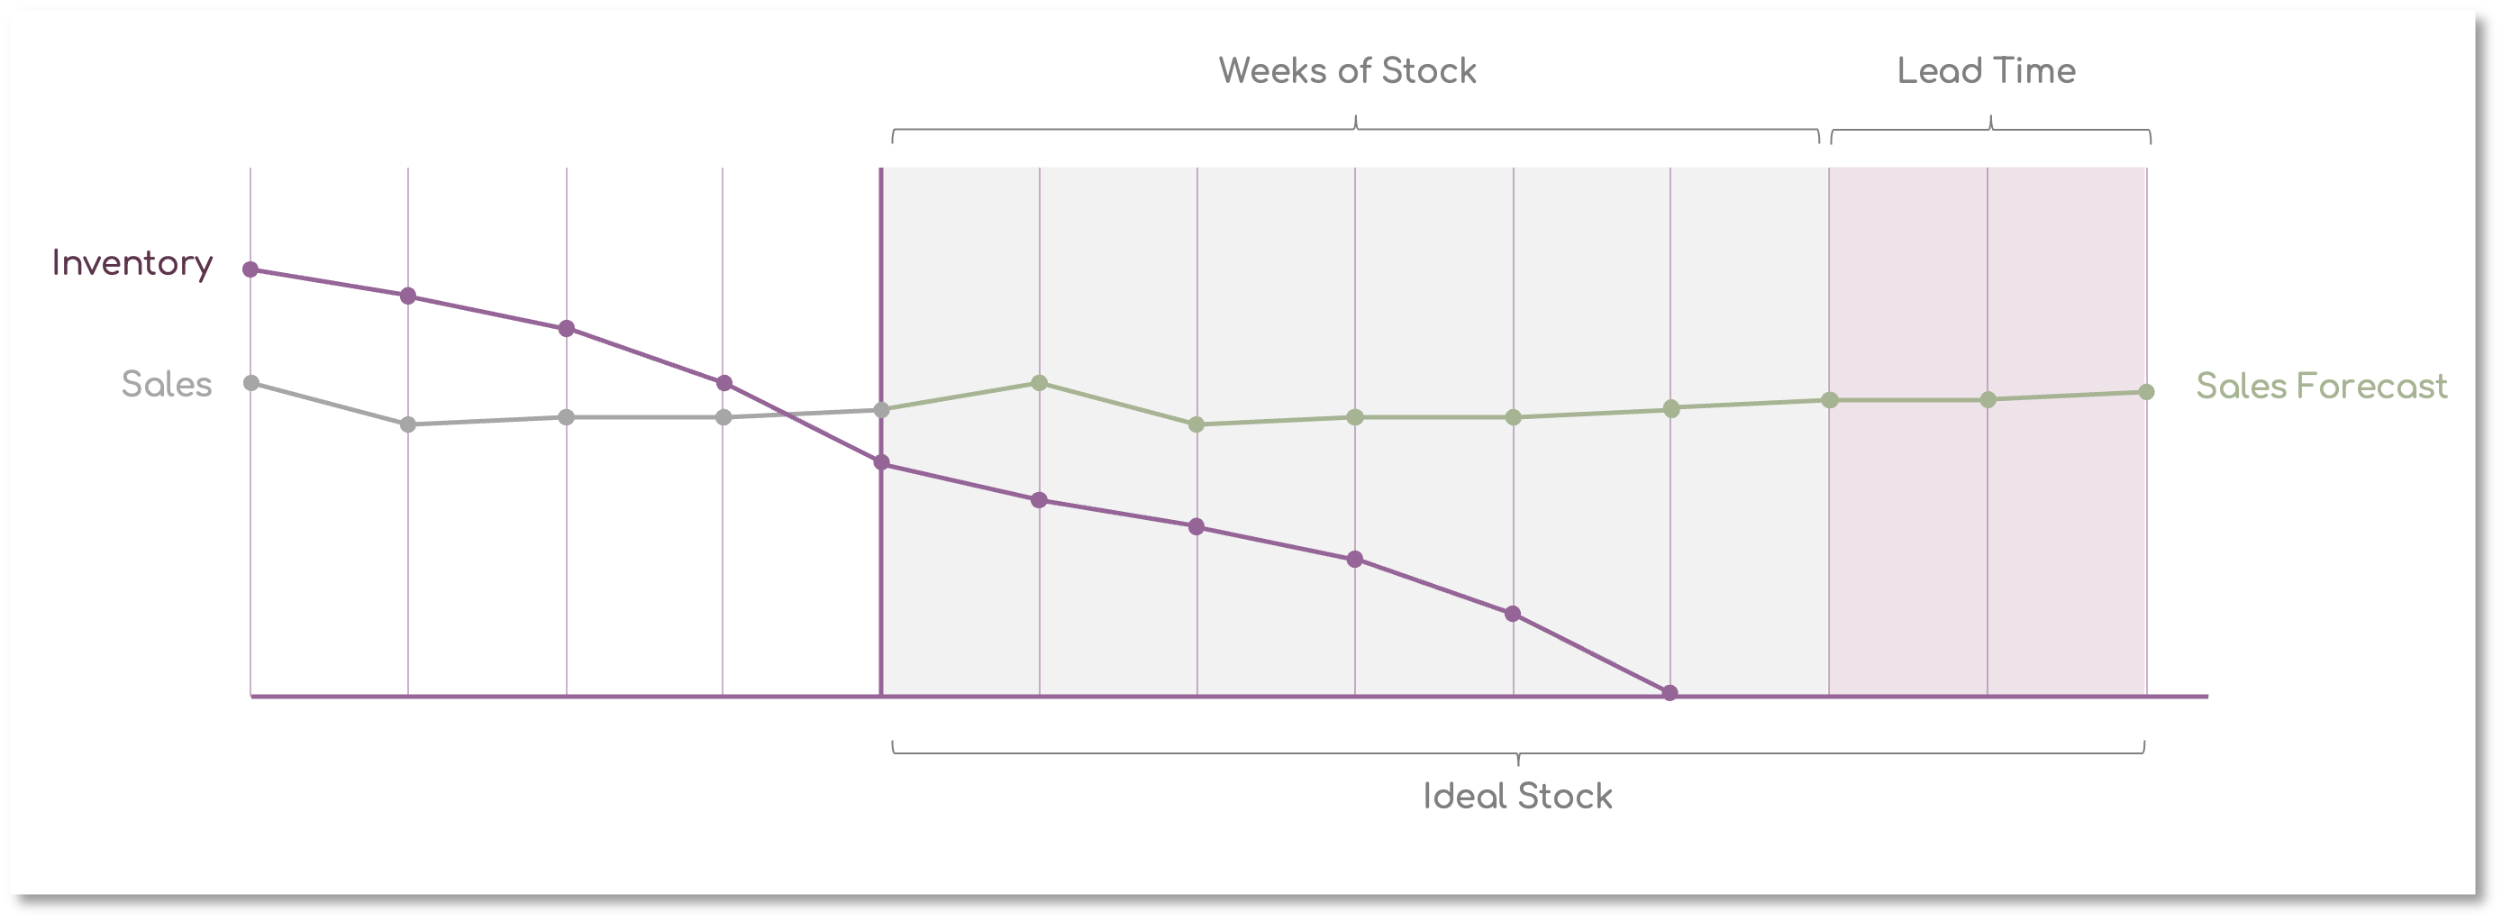Image resolution: width=2502 pixels, height=921 pixels.
Task: Select the first gray Sales data point
Action: 250,383
